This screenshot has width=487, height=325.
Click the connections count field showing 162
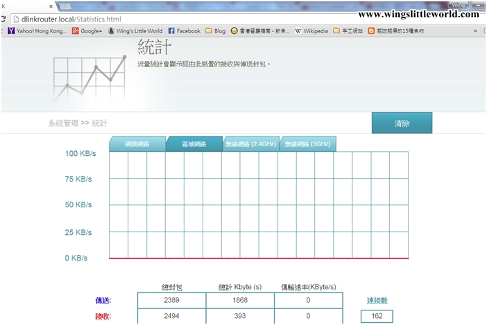377,316
